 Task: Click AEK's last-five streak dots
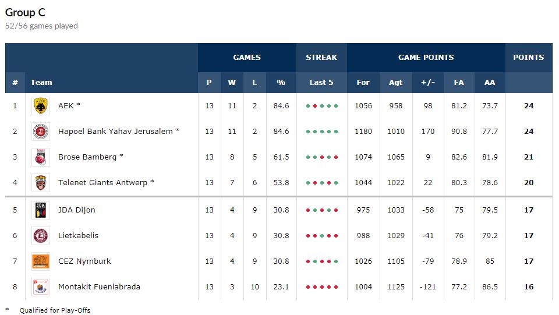coord(321,106)
